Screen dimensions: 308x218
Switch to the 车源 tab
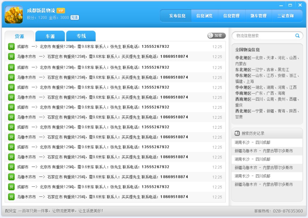pos(50,36)
